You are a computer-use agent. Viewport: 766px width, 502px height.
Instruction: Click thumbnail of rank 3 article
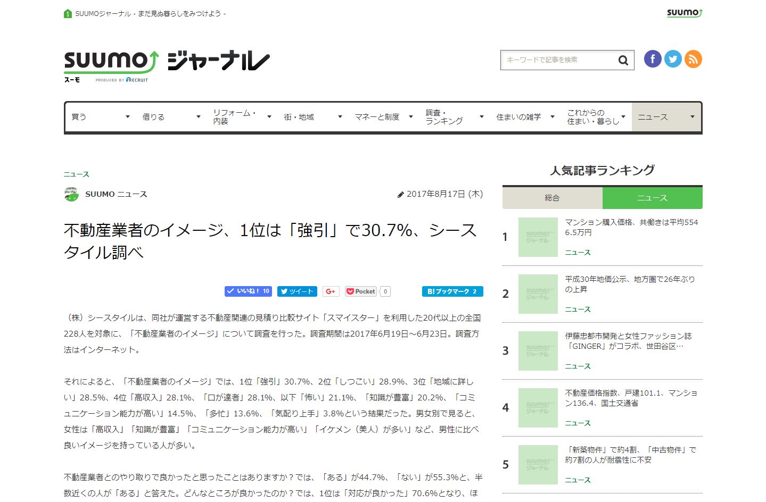(538, 351)
